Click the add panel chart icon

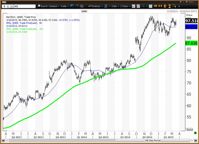point(150,6)
